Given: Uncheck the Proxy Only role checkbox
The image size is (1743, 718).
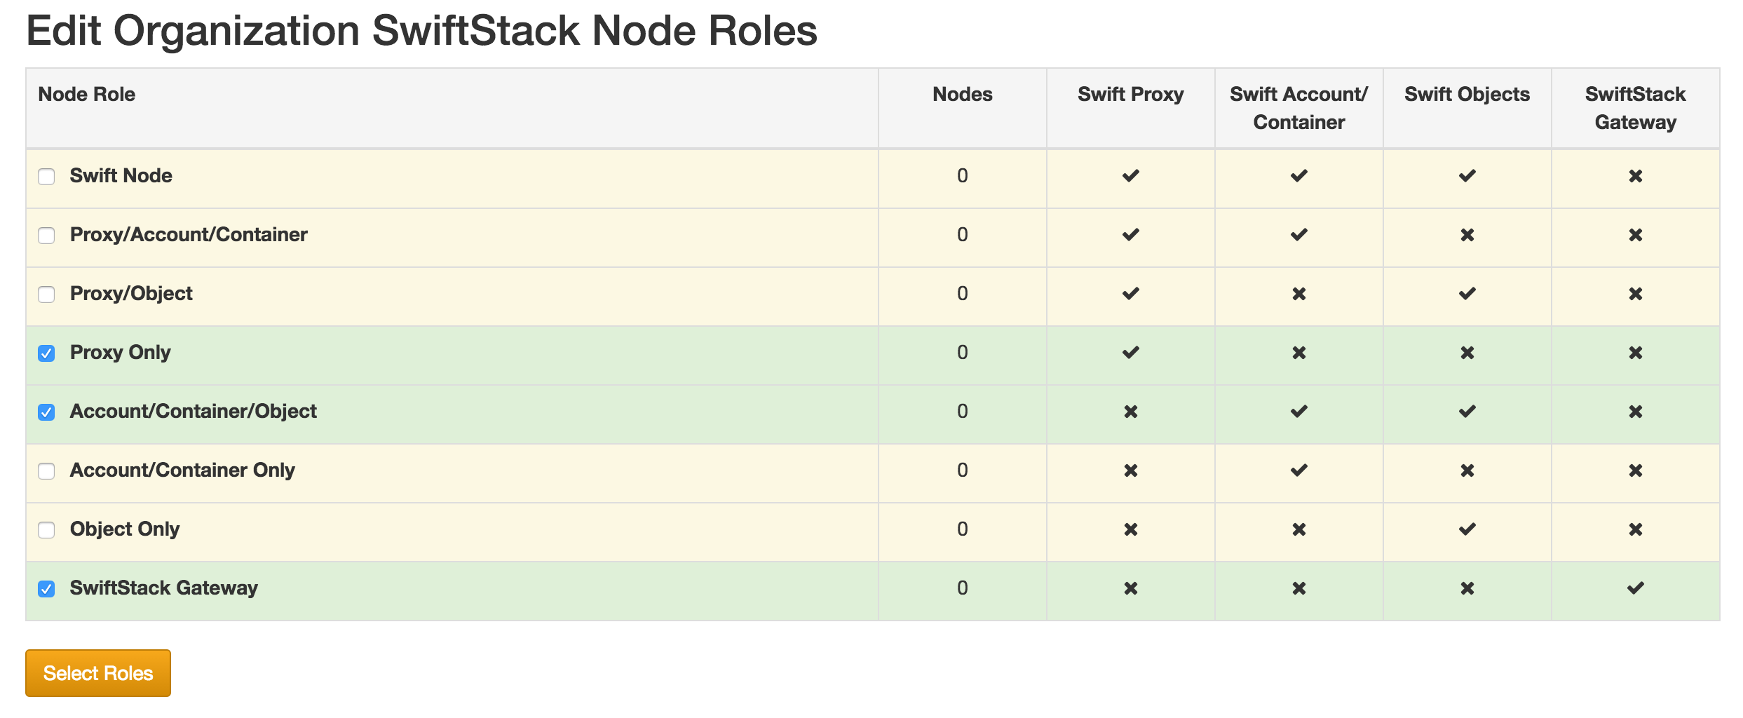Looking at the screenshot, I should 46,353.
